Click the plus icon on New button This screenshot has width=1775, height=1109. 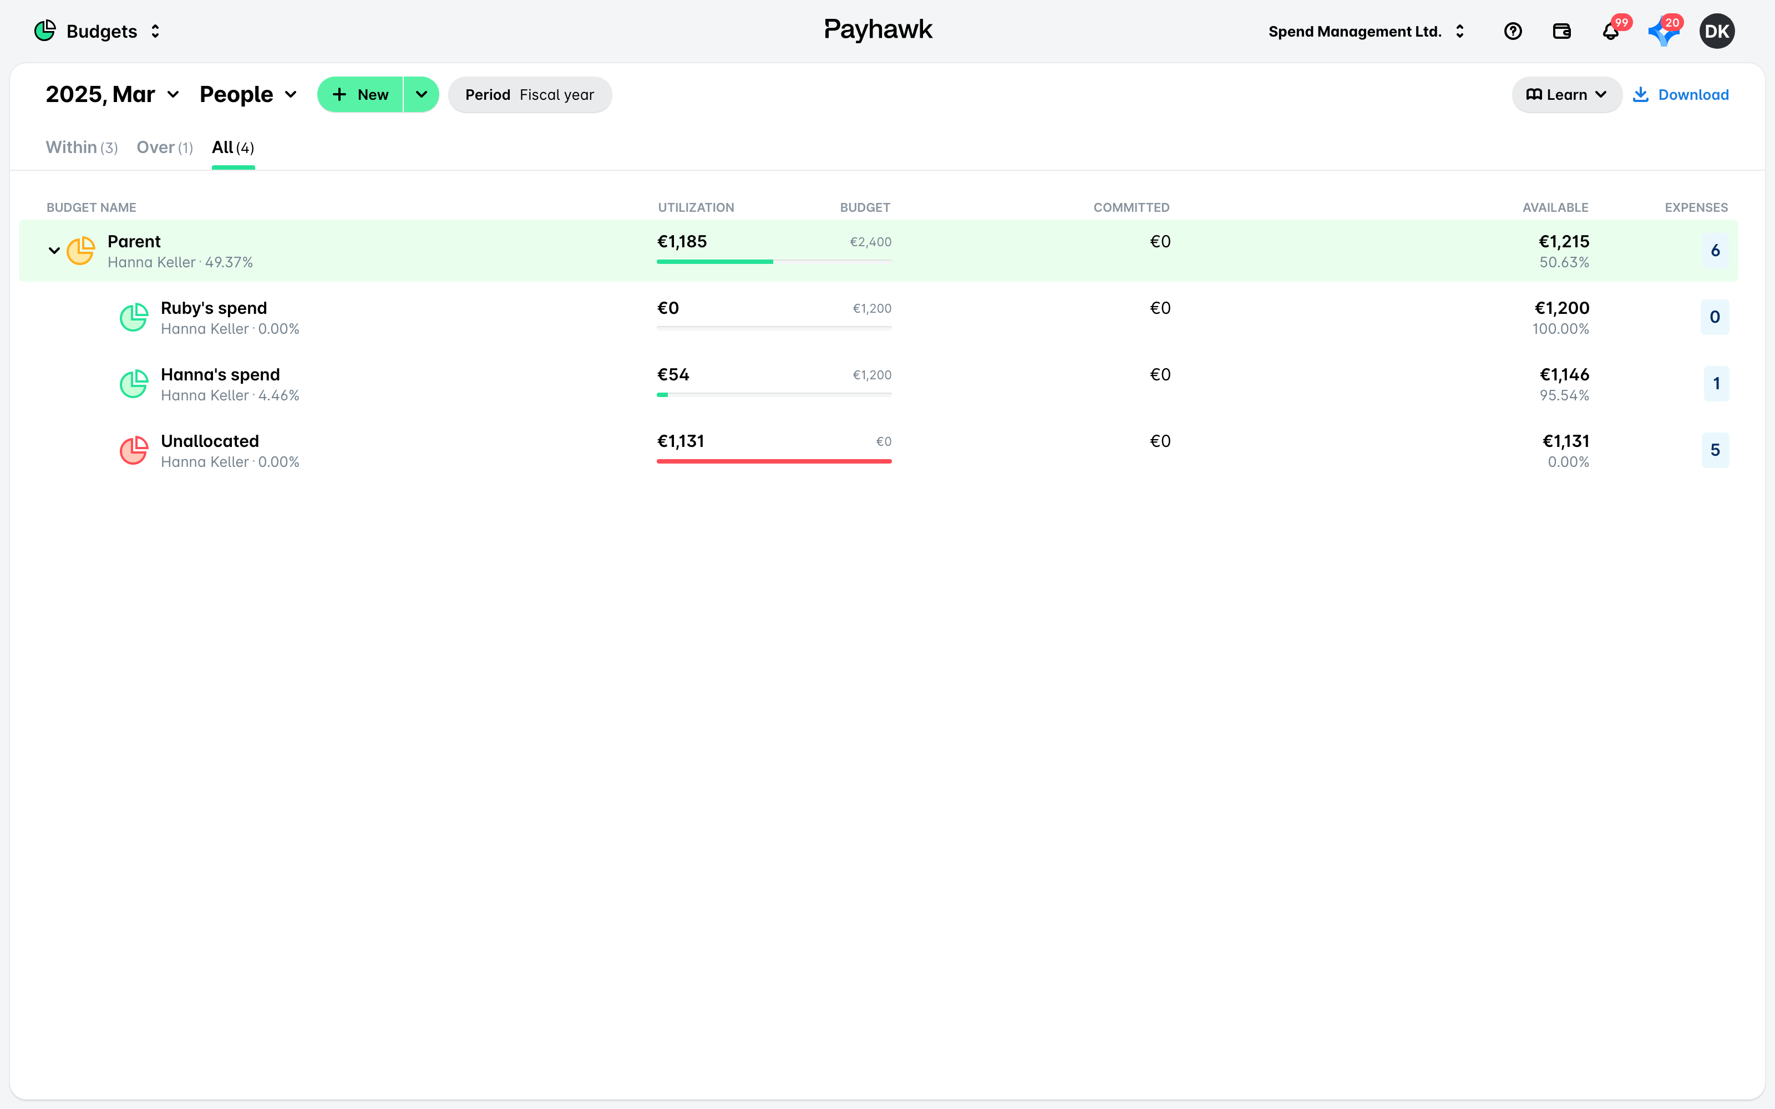(339, 95)
